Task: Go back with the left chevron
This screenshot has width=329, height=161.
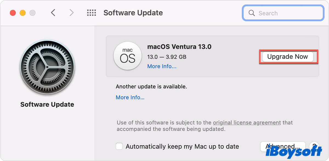Action: pos(53,13)
